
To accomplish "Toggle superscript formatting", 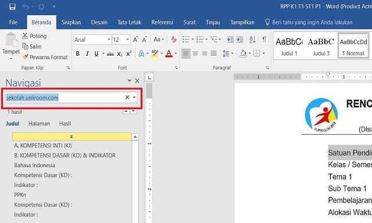I will coord(129,53).
